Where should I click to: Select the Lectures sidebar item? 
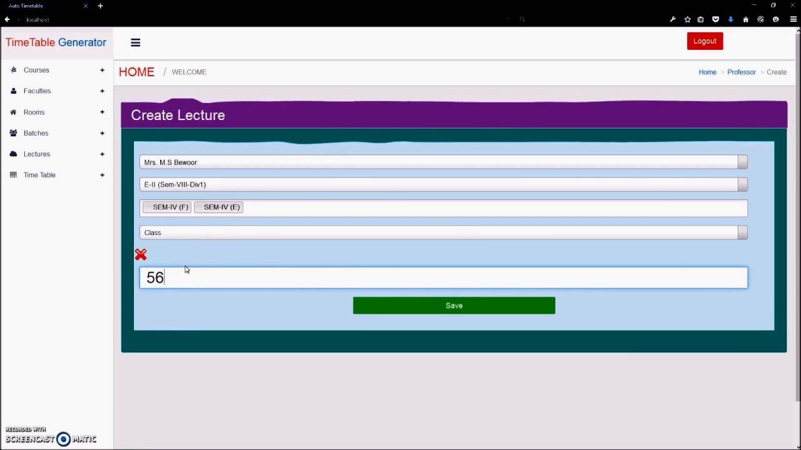pos(57,154)
